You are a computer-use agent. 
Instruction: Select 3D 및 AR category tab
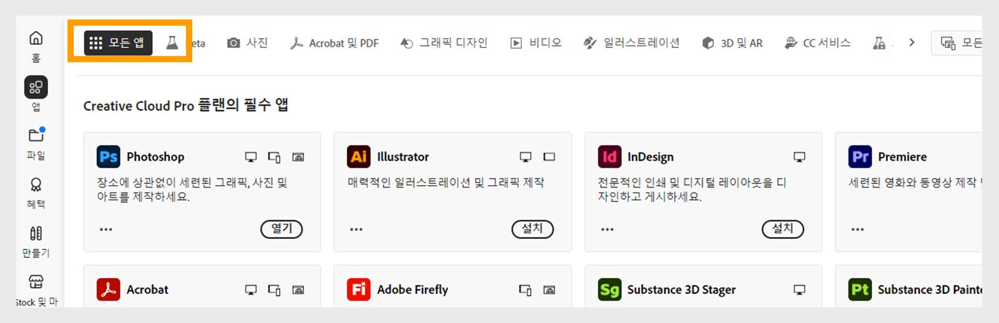(x=732, y=43)
